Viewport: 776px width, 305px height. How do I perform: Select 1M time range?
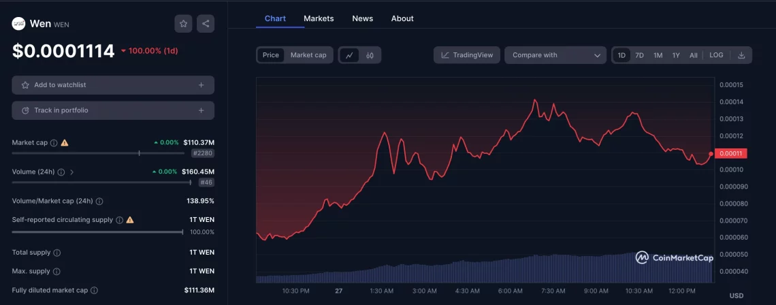coord(658,55)
